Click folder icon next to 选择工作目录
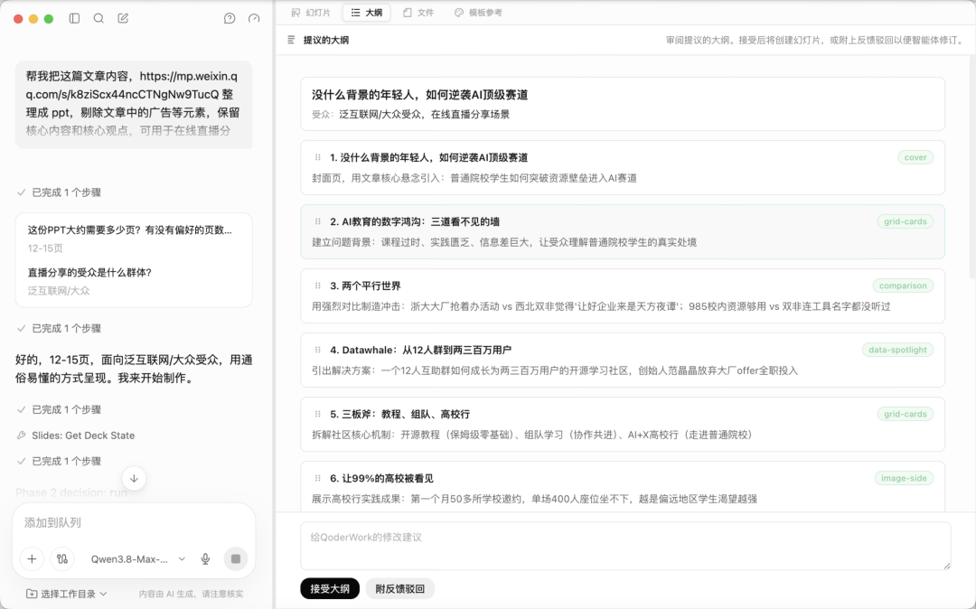The height and width of the screenshot is (609, 976). click(31, 594)
